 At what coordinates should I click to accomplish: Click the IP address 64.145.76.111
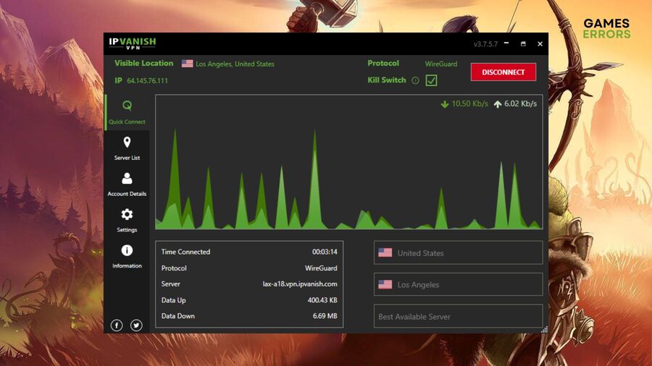147,80
